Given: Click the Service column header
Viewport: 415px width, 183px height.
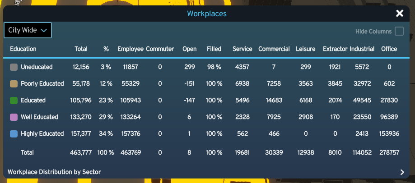Looking at the screenshot, I should (x=242, y=49).
